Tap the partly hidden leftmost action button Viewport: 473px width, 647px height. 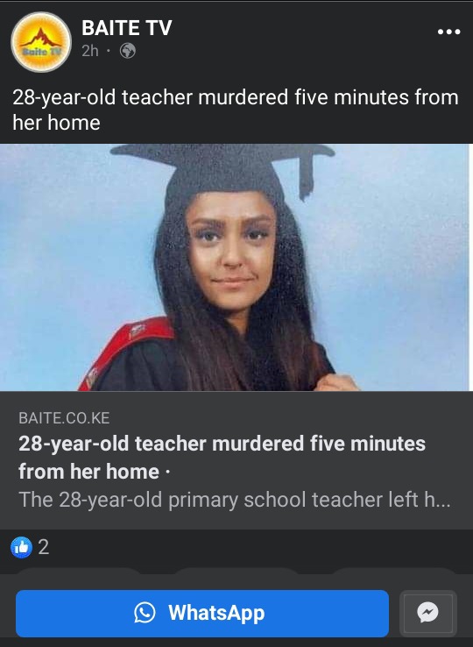[x=79, y=571]
